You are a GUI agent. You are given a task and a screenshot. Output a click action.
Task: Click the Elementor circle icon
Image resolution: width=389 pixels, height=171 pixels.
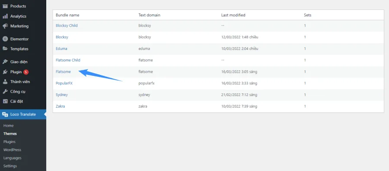(5, 39)
